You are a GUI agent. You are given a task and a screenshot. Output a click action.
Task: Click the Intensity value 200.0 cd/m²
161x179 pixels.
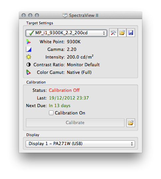coord(80,57)
